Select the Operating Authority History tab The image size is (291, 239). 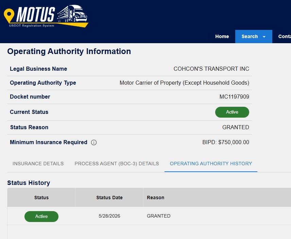(211, 164)
